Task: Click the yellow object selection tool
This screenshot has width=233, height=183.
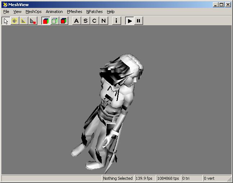Action: tap(15, 21)
